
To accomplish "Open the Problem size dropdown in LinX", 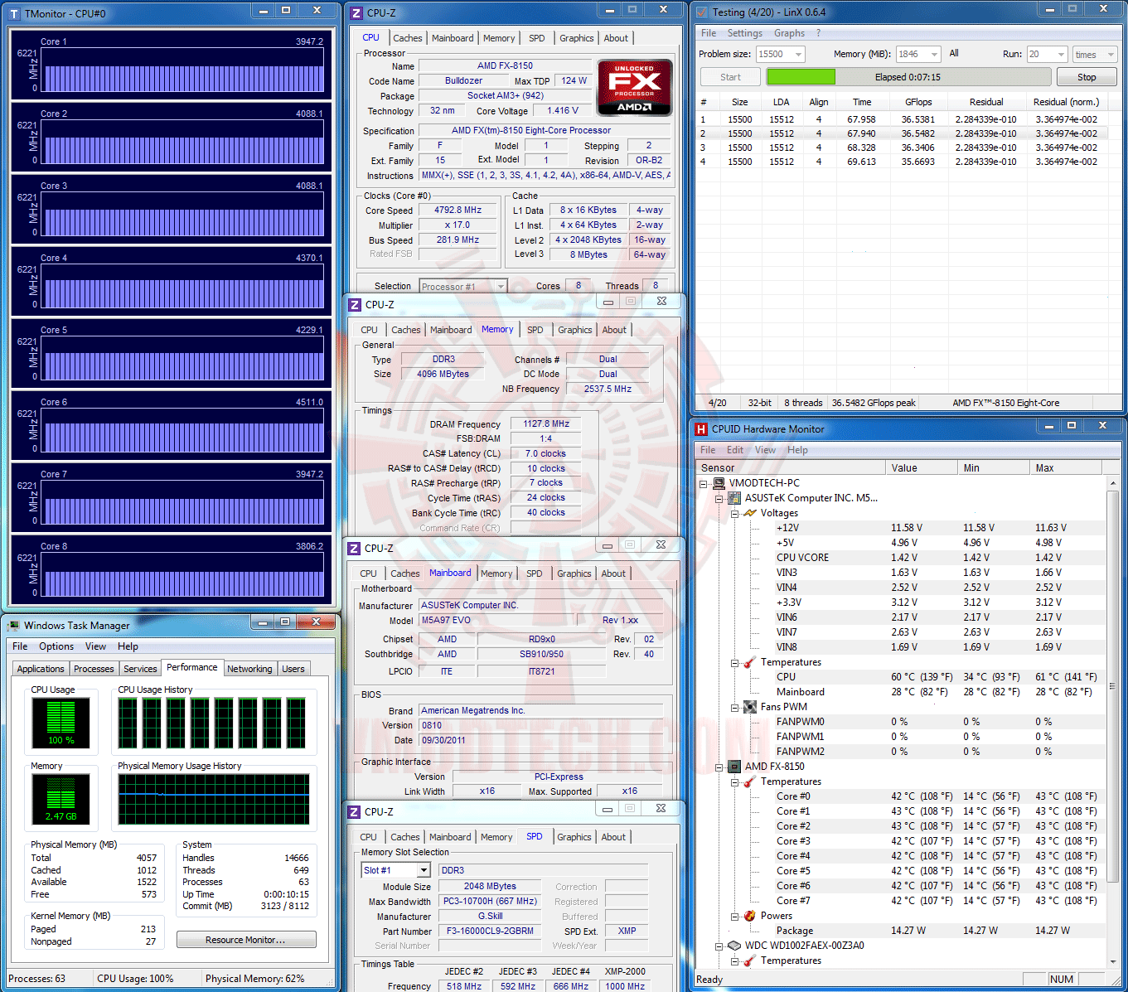I will [x=798, y=55].
